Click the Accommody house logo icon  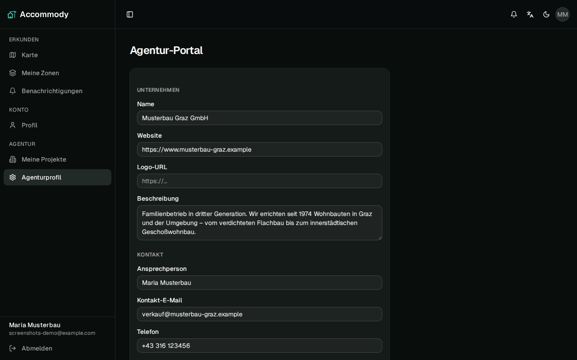pos(12,14)
